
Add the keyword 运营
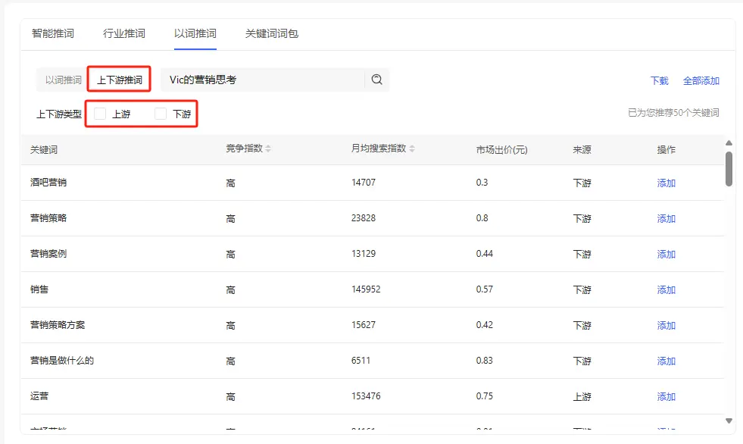coord(665,396)
